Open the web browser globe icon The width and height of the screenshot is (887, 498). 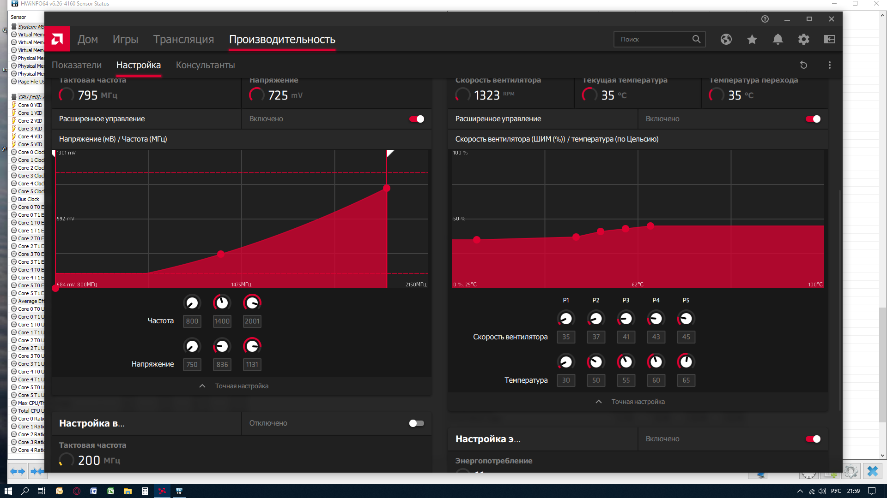tap(726, 39)
